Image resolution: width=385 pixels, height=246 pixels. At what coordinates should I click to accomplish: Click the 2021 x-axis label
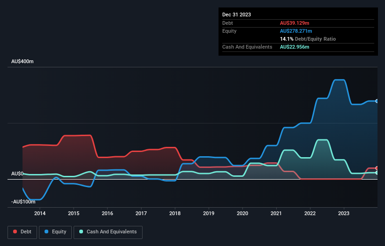coord(276,213)
